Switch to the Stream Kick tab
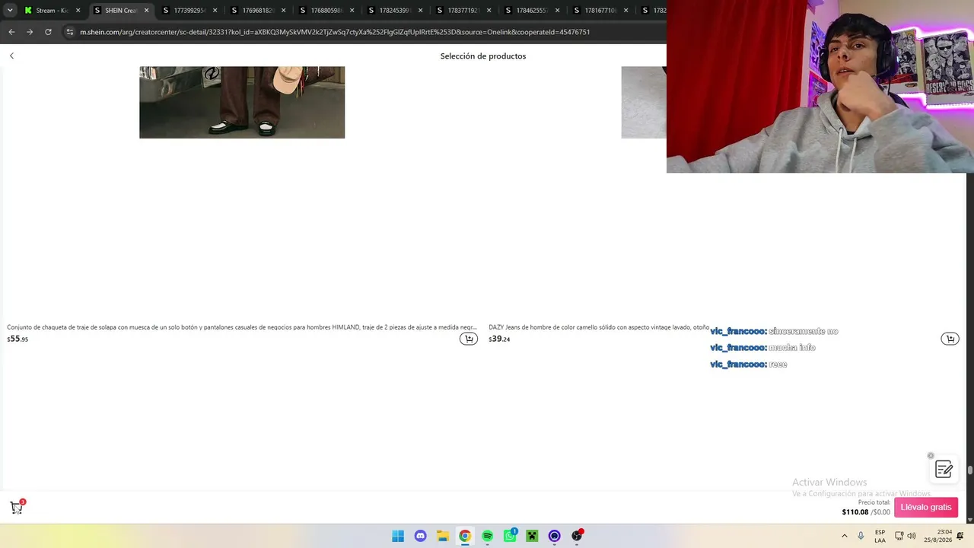 tap(52, 11)
